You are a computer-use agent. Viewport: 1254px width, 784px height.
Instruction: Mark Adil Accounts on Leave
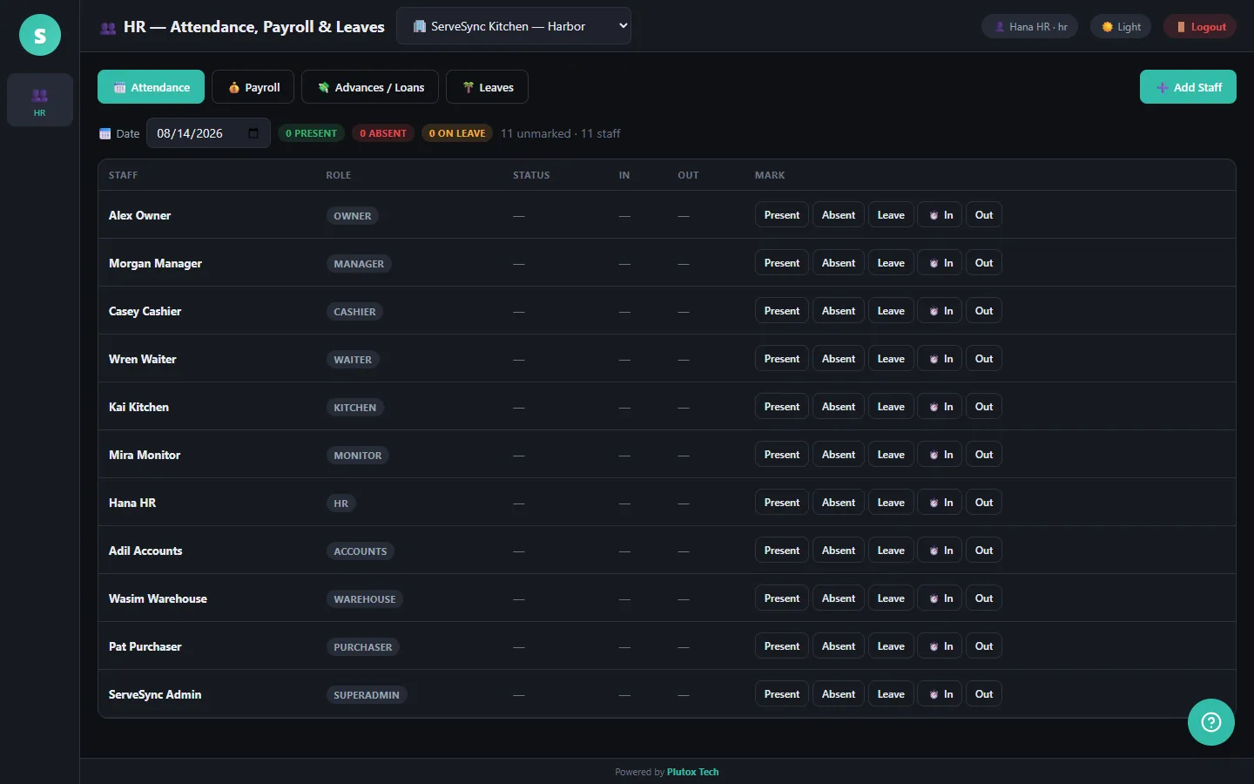click(x=891, y=551)
